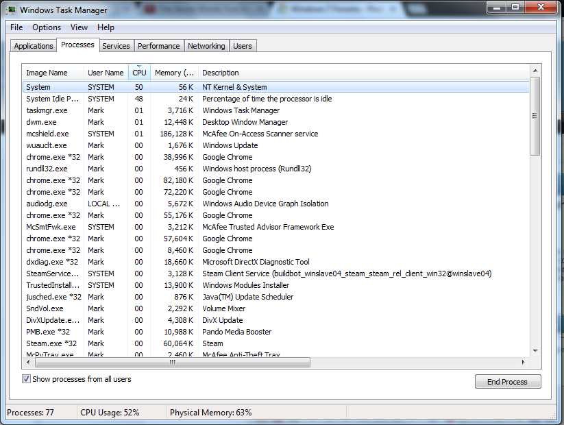Image resolution: width=564 pixels, height=425 pixels.
Task: Click the vertical scrollbar up arrow
Action: pyautogui.click(x=535, y=71)
